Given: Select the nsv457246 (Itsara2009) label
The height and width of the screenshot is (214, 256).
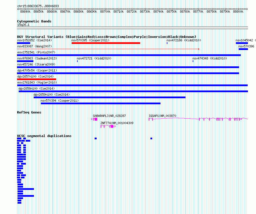Looking at the screenshot, I should tap(36, 64).
